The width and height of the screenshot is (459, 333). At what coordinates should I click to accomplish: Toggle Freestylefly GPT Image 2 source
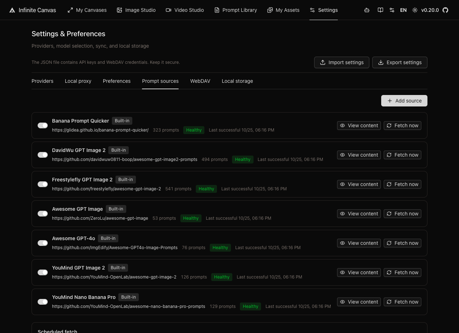pos(43,184)
